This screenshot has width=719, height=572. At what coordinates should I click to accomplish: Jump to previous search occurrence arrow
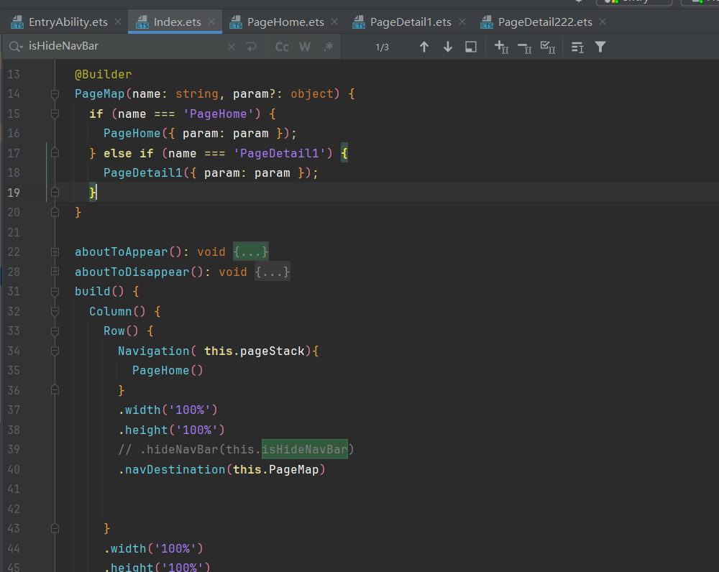(424, 47)
